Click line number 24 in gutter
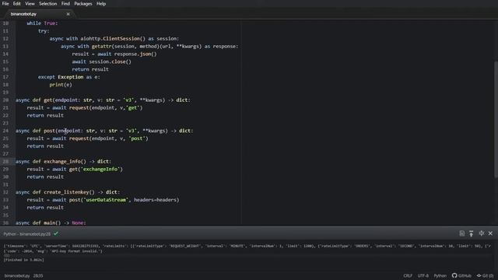The image size is (498, 280). 5,131
